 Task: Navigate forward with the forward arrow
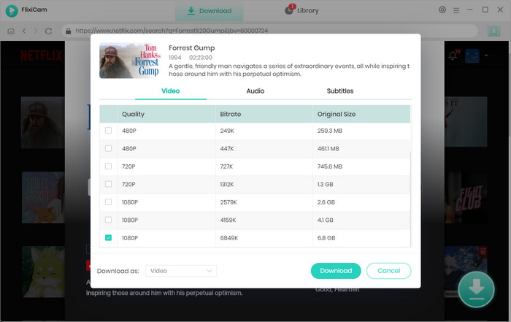point(36,31)
